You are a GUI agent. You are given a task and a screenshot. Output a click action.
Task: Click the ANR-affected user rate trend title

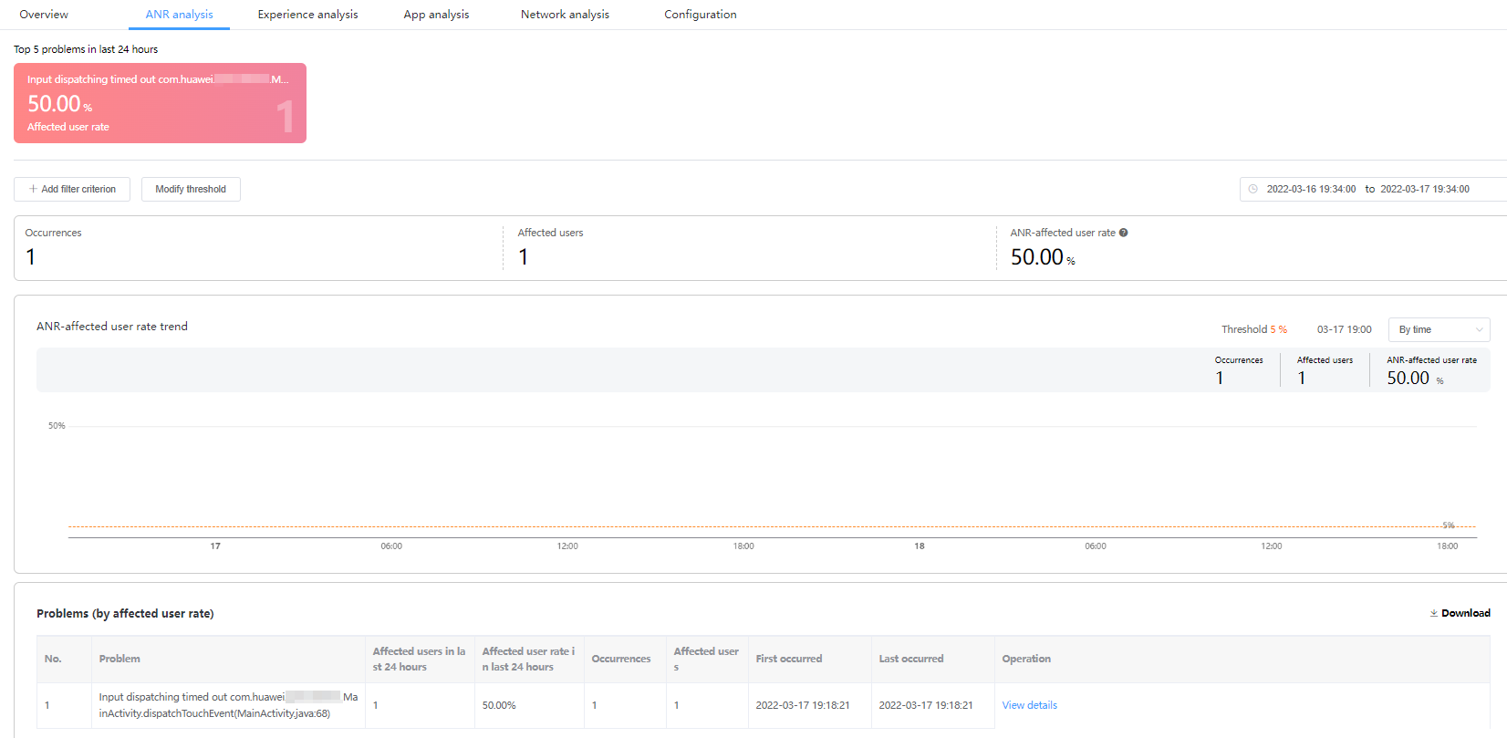point(112,327)
